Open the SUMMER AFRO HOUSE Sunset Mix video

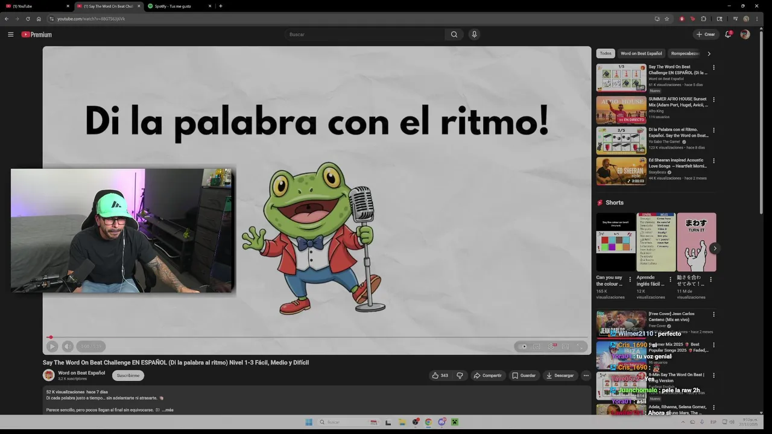[621, 110]
